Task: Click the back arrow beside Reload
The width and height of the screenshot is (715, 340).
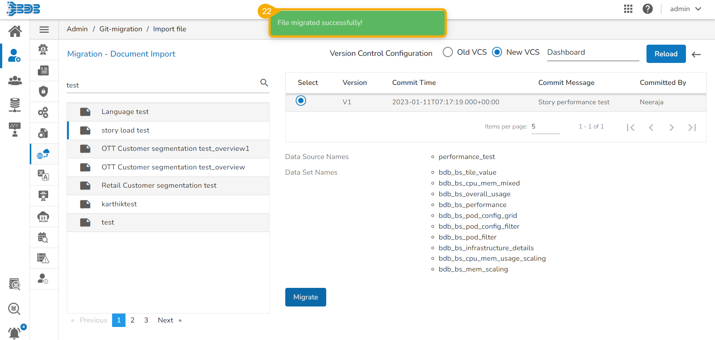Action: tap(696, 54)
